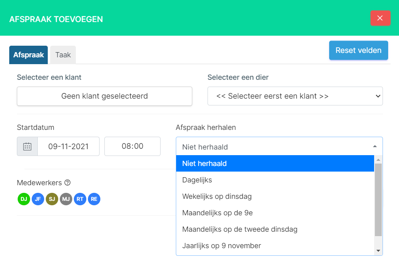
Task: Switch to the Taak tab
Action: [x=63, y=55]
